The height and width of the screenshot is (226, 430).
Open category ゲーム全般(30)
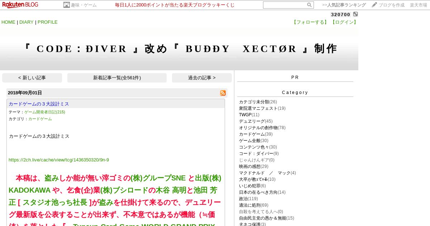(254, 141)
